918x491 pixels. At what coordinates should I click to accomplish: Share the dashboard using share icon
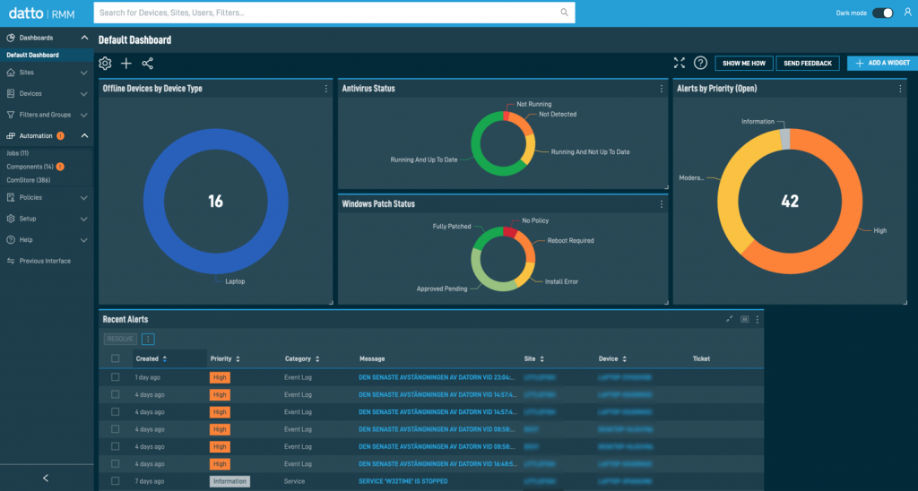[x=148, y=64]
